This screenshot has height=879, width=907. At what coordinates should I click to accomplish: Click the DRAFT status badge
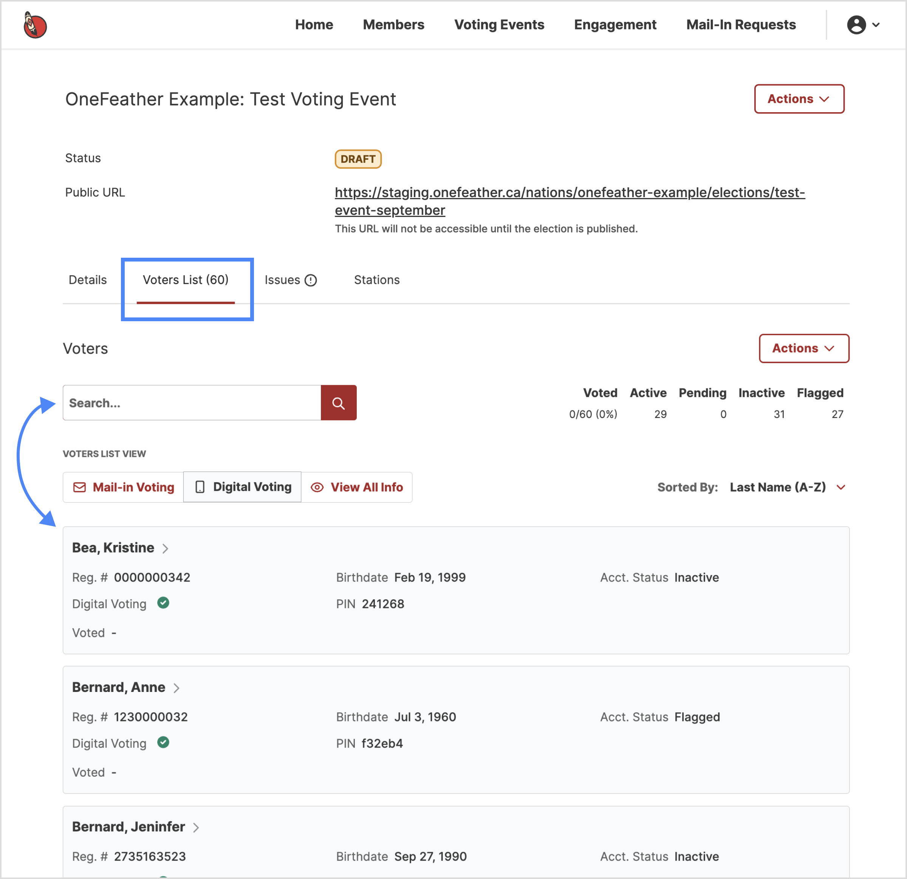point(358,159)
